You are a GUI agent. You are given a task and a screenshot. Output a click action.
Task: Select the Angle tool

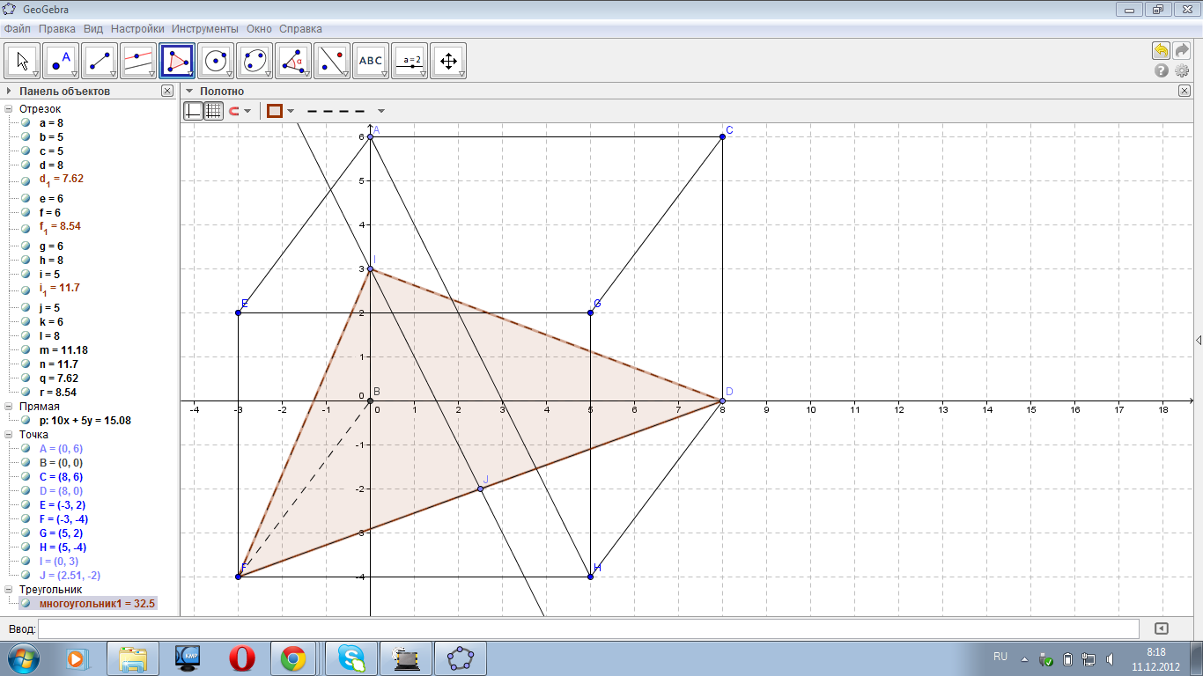coord(293,61)
